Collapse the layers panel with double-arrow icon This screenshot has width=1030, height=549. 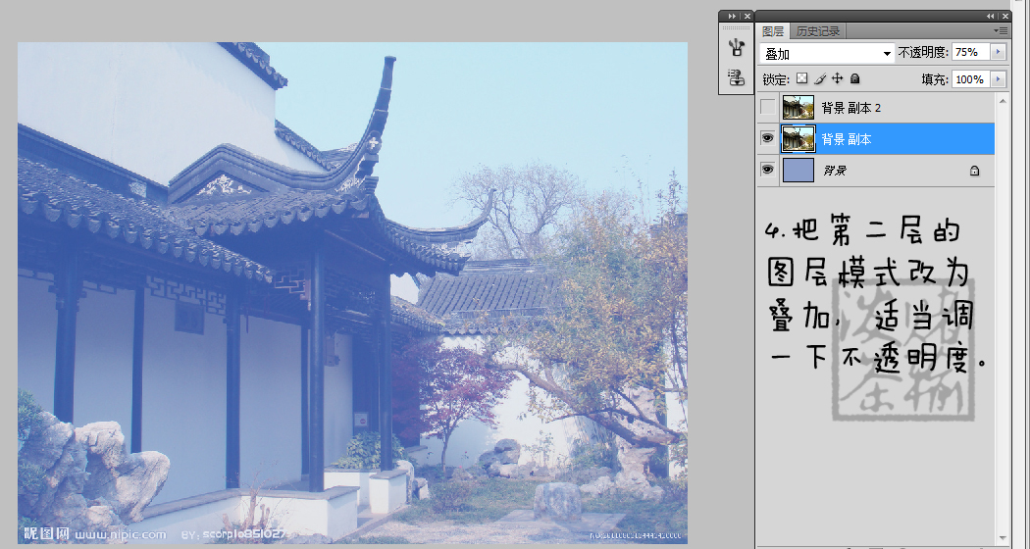point(989,17)
